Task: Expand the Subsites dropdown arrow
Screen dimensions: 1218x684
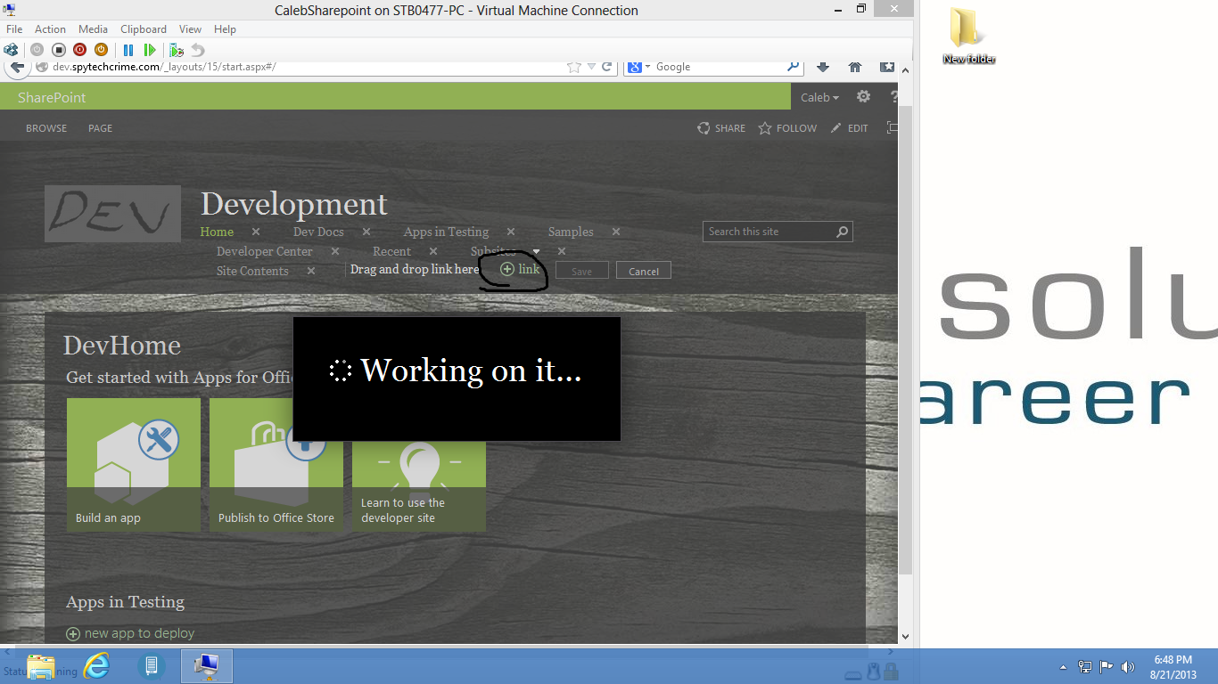Action: tap(536, 251)
